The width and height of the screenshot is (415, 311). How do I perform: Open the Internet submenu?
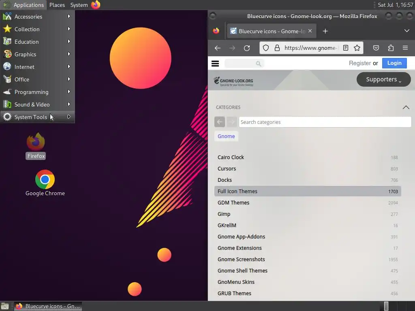coord(37,67)
